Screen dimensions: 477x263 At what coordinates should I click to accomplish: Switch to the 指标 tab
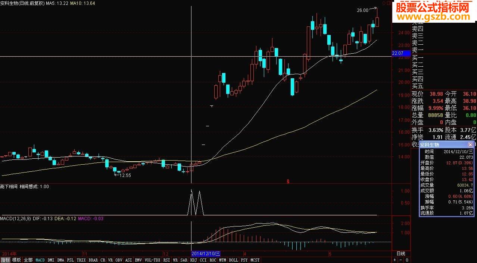(x=5, y=260)
